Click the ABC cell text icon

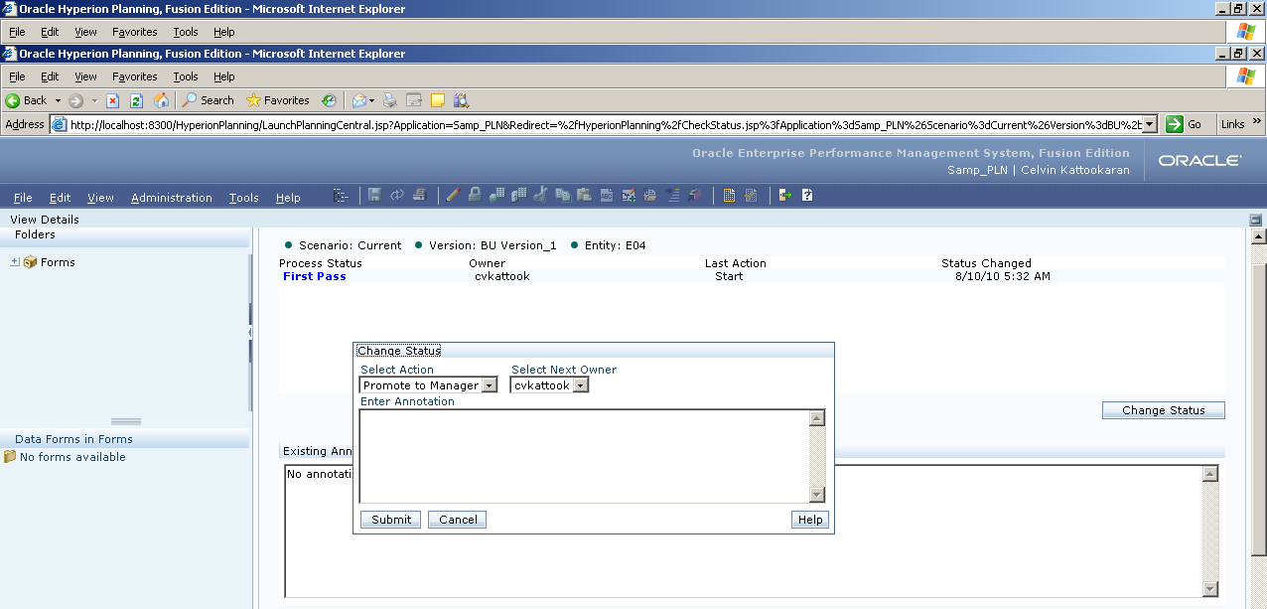(x=607, y=196)
